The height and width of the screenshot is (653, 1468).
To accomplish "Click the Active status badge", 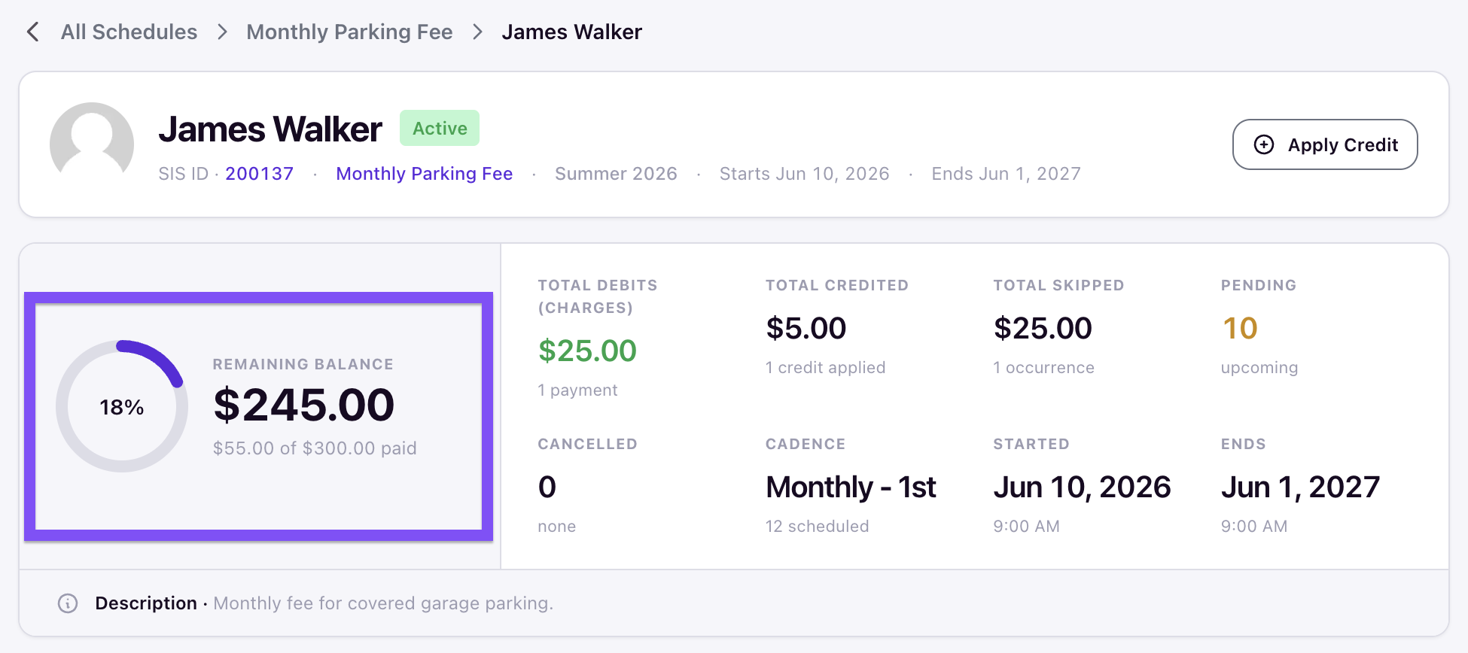I will coord(440,129).
